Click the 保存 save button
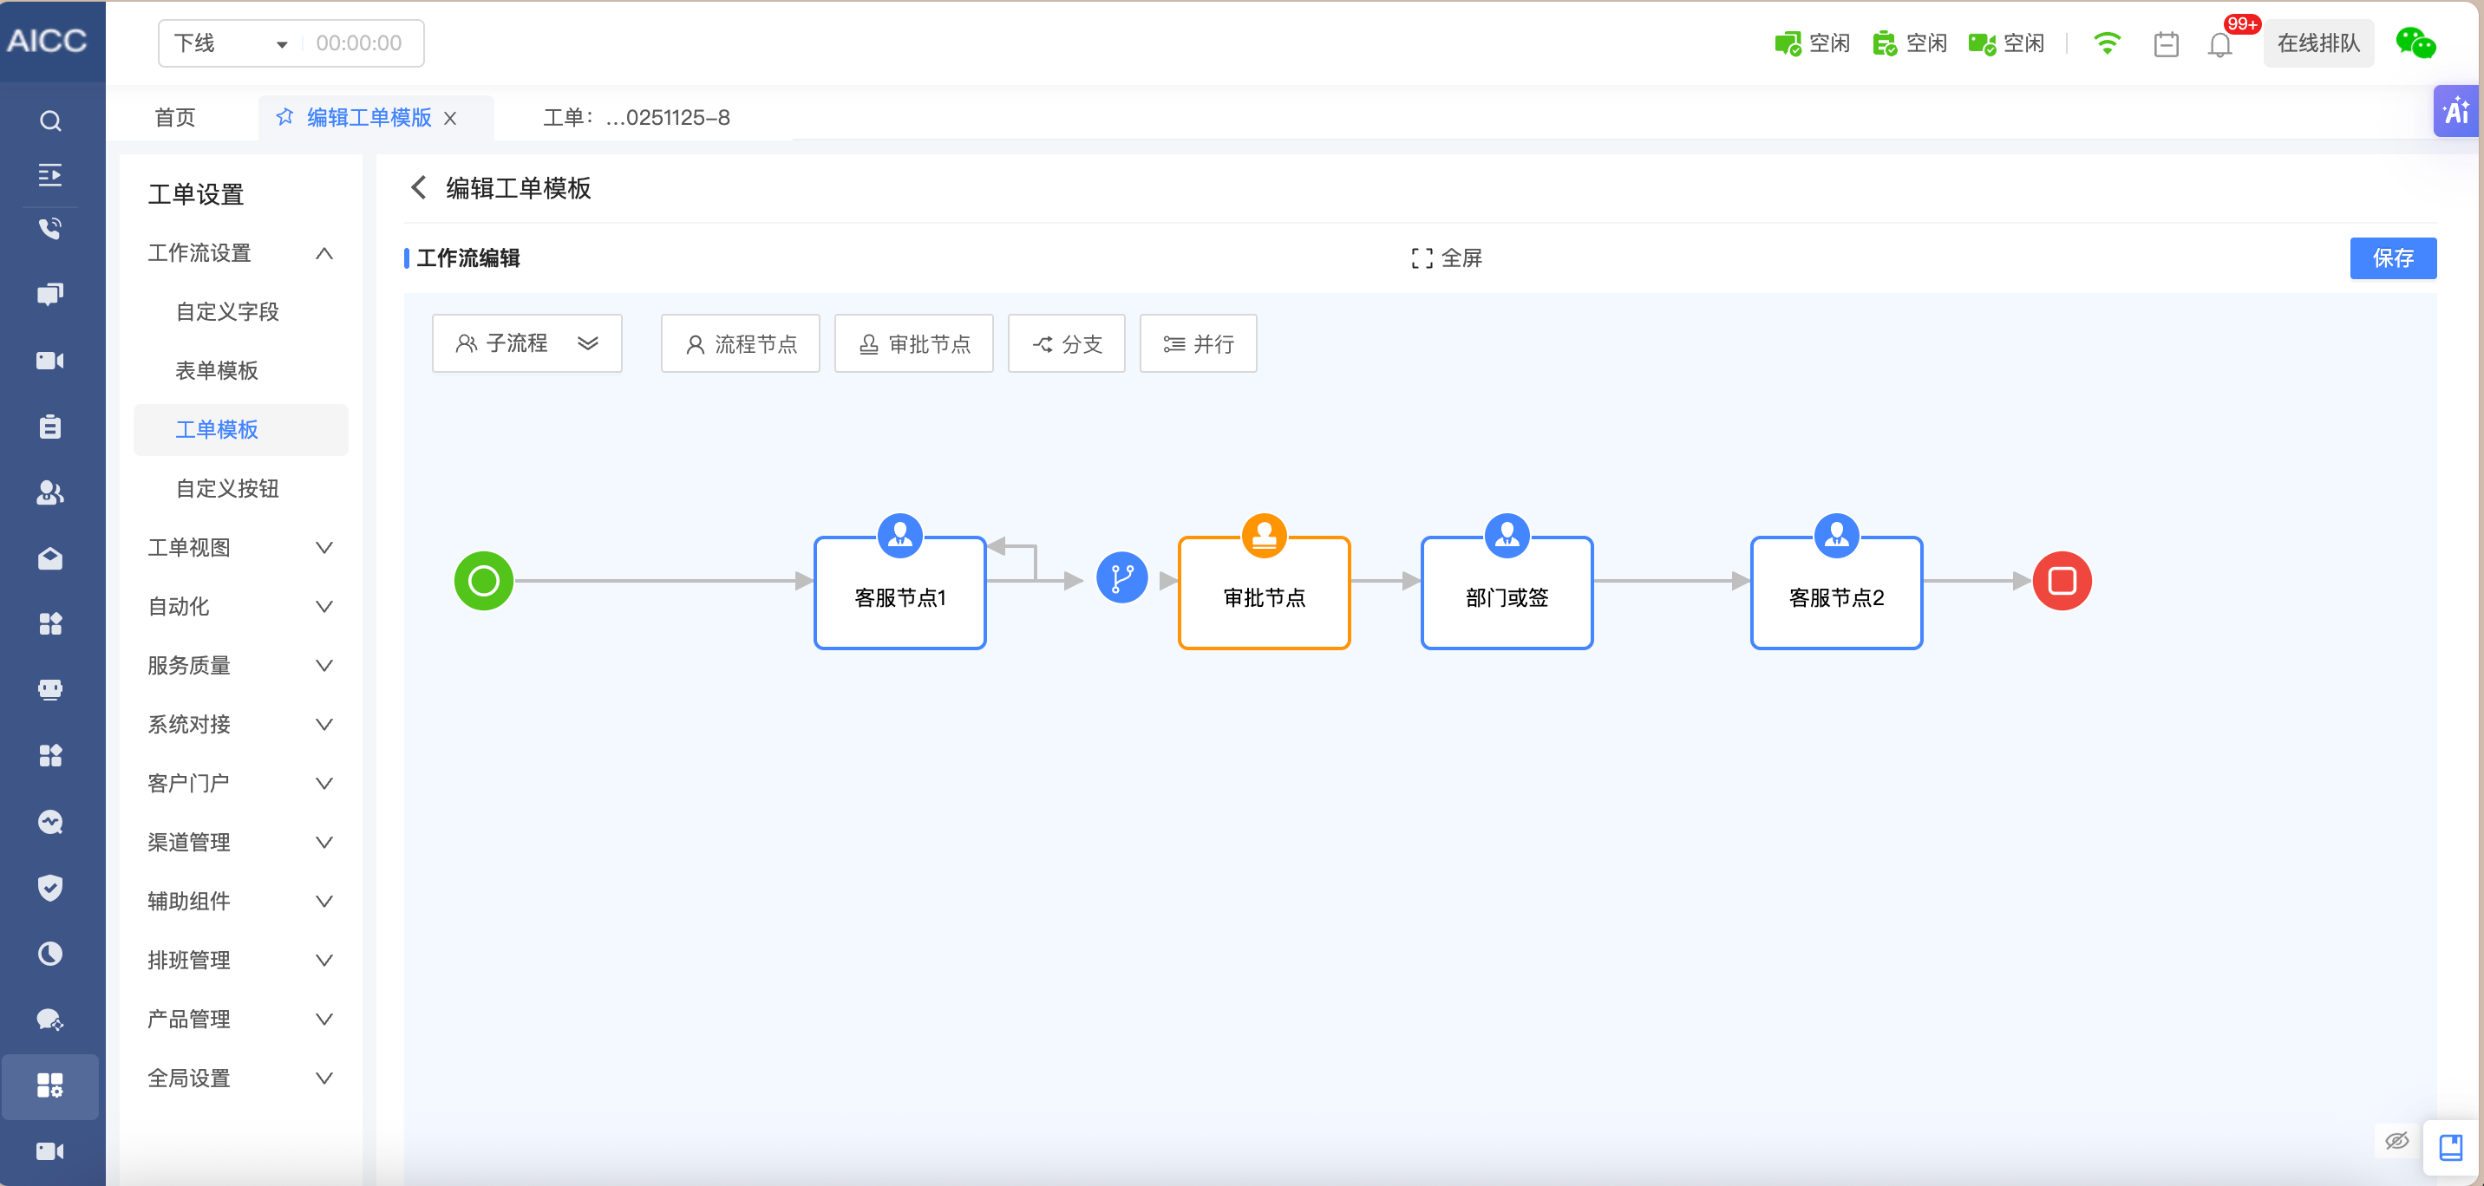The height and width of the screenshot is (1186, 2484). click(x=2392, y=258)
